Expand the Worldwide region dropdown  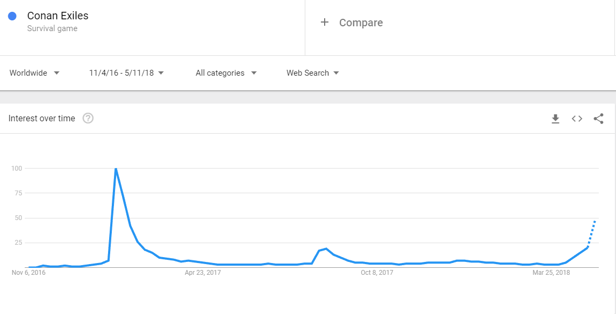click(34, 73)
